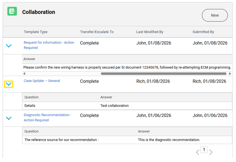The height and width of the screenshot is (162, 236).
Task: Click the "Test collaboration" answer cell
Action: (114, 106)
